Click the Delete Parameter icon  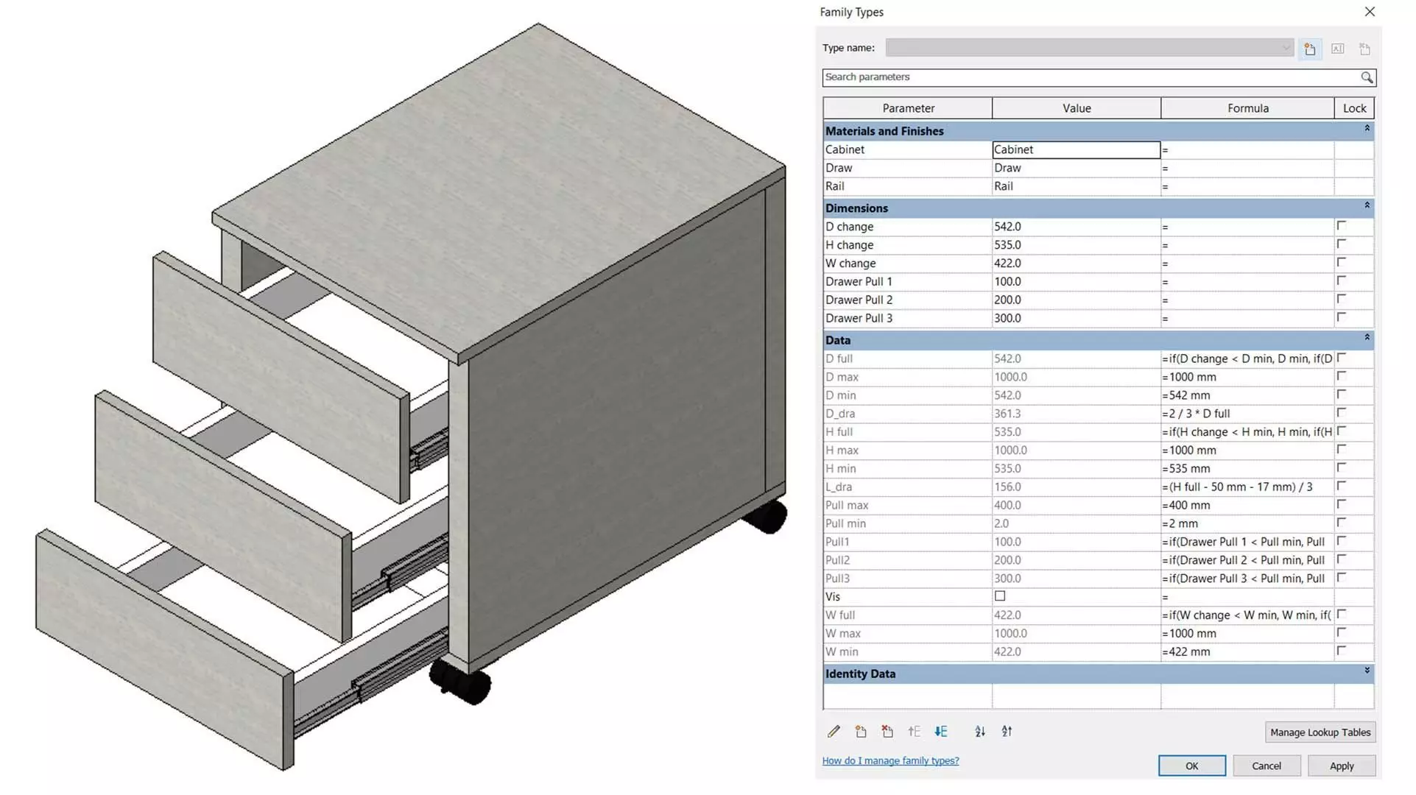[x=887, y=732]
